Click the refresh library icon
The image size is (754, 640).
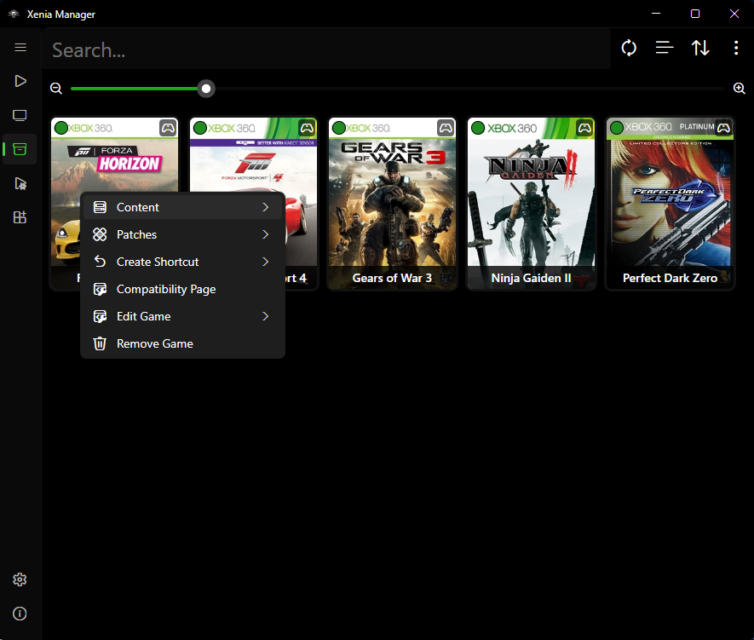coord(629,48)
